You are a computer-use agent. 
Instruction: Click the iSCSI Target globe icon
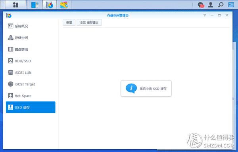(x=10, y=84)
